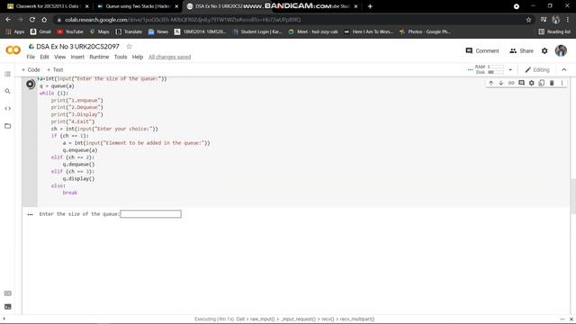Image resolution: width=576 pixels, height=324 pixels.
Task: Open cell editor settings gear
Action: [531, 83]
